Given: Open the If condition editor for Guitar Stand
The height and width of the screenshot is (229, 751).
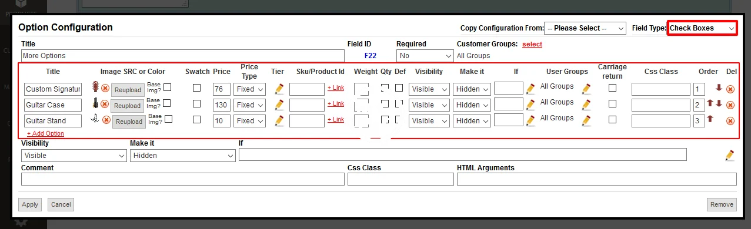Looking at the screenshot, I should tap(530, 120).
